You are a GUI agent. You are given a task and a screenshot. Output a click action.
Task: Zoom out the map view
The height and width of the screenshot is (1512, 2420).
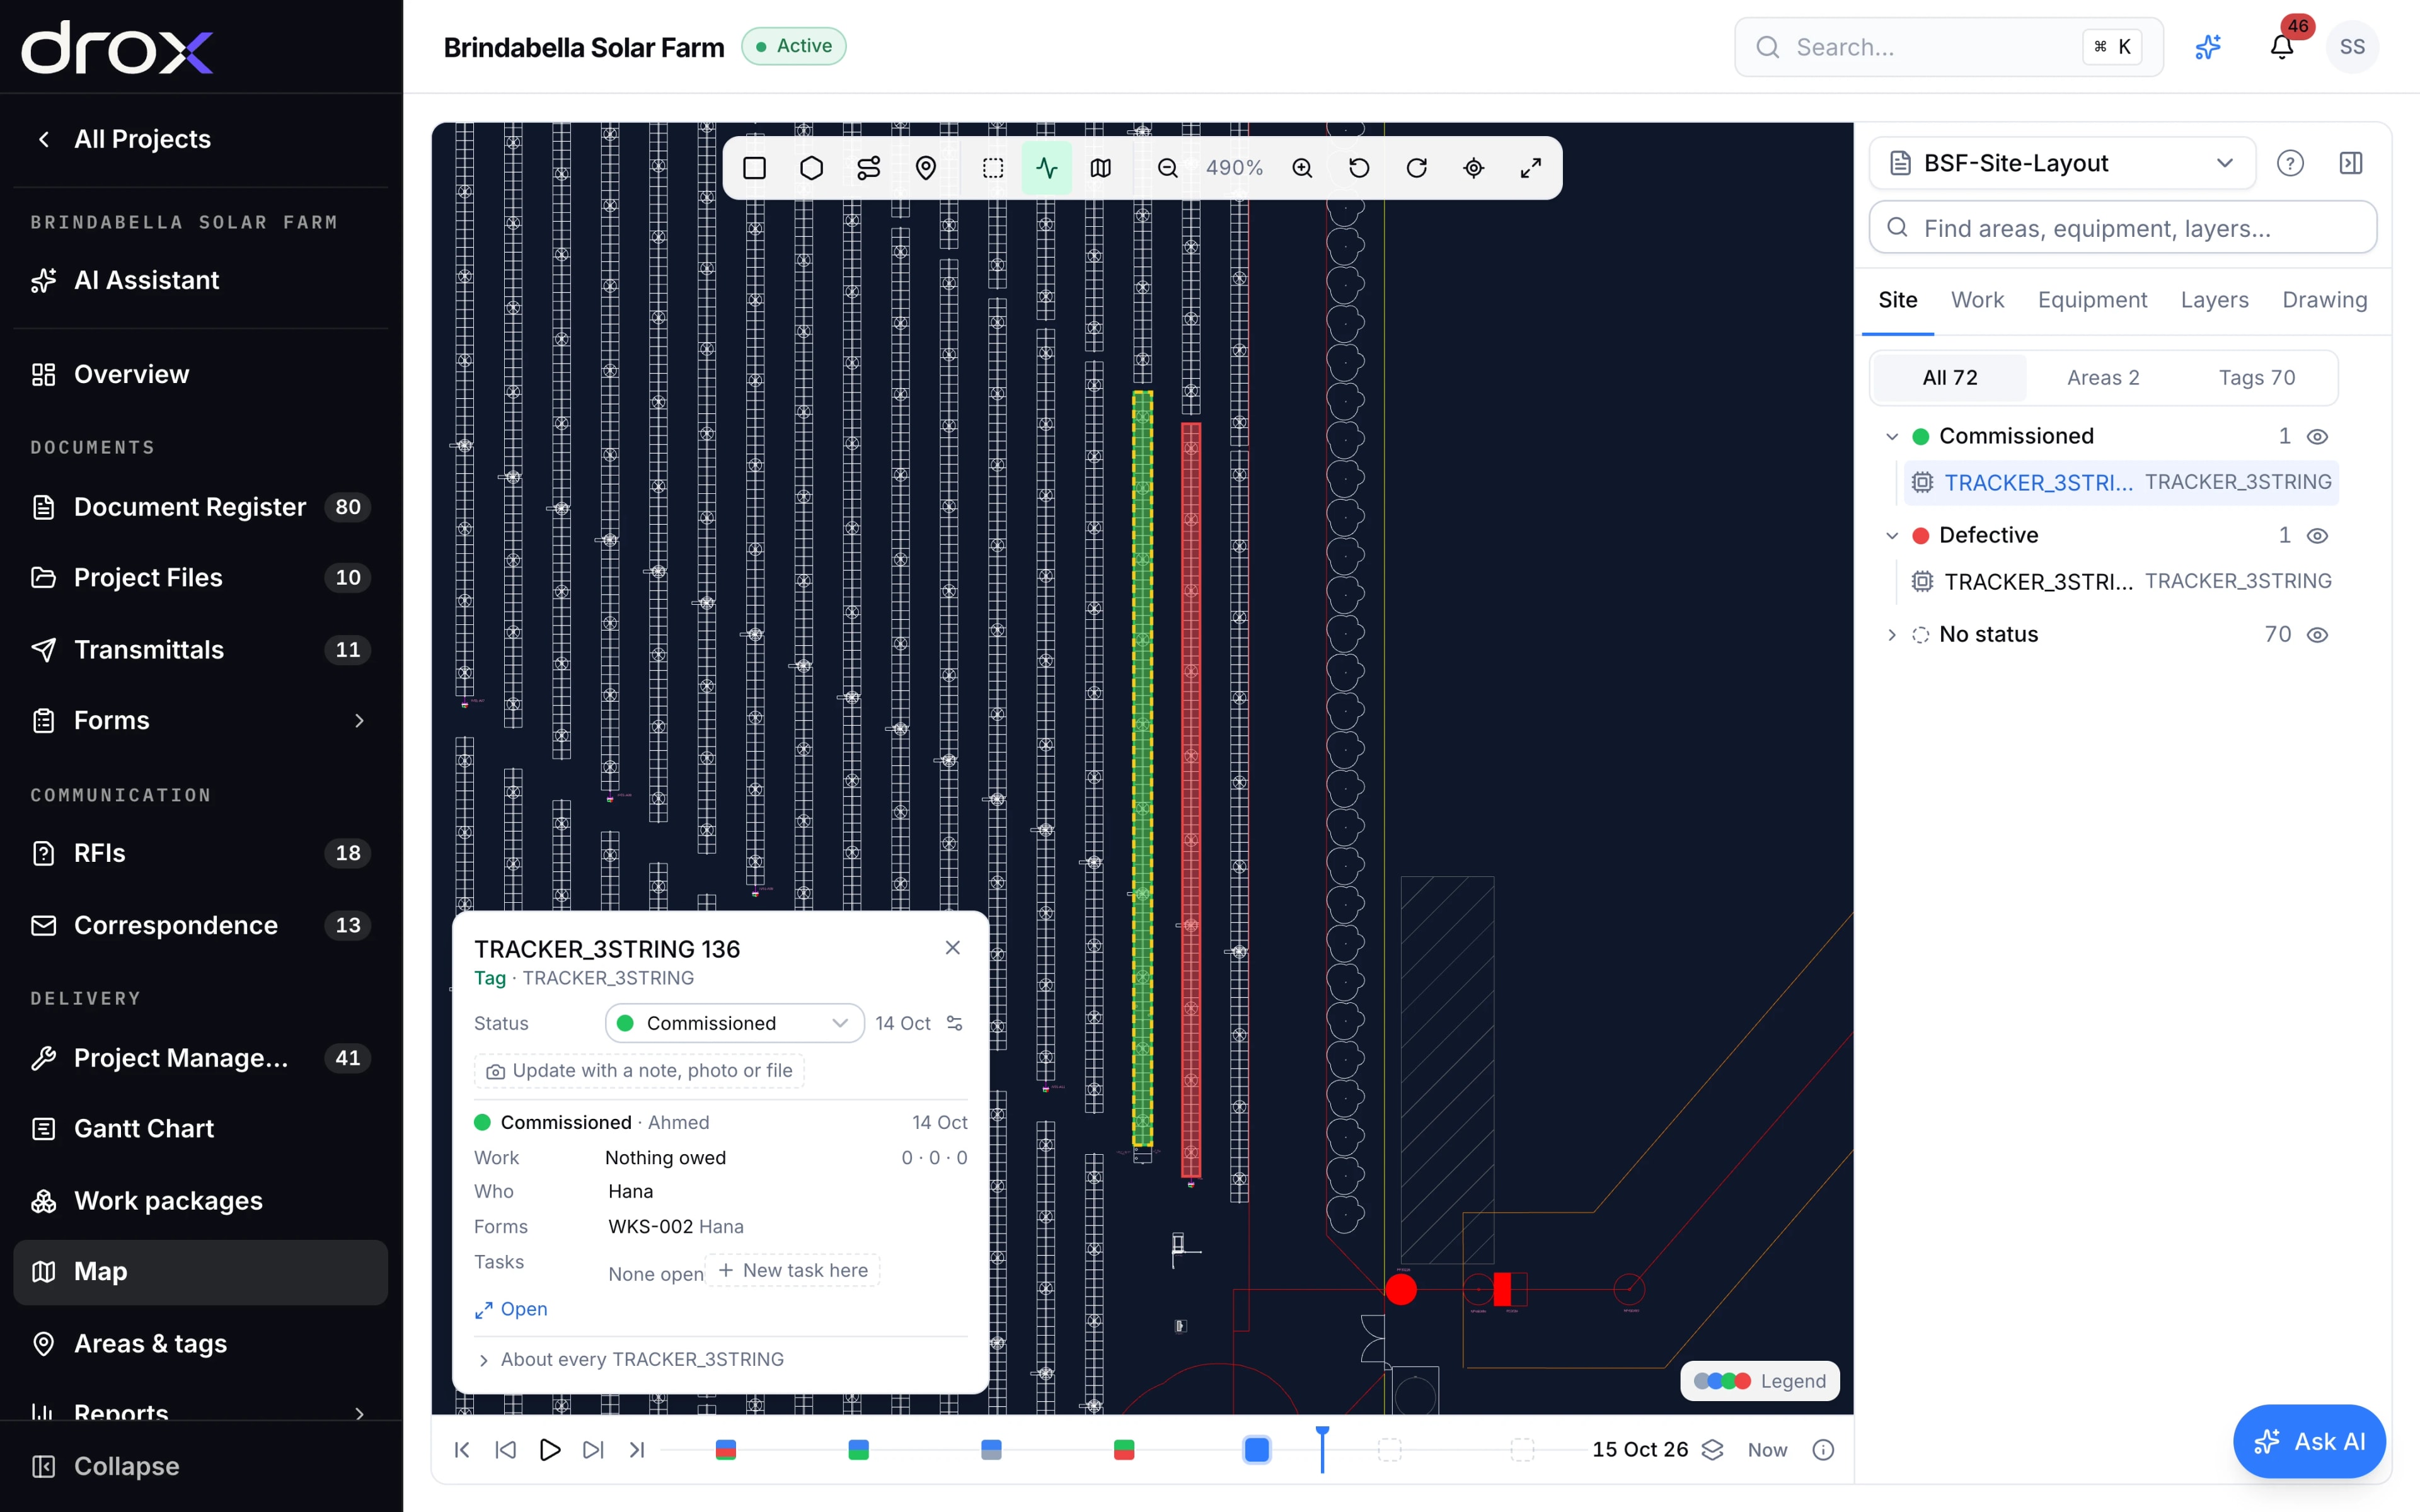[x=1167, y=168]
